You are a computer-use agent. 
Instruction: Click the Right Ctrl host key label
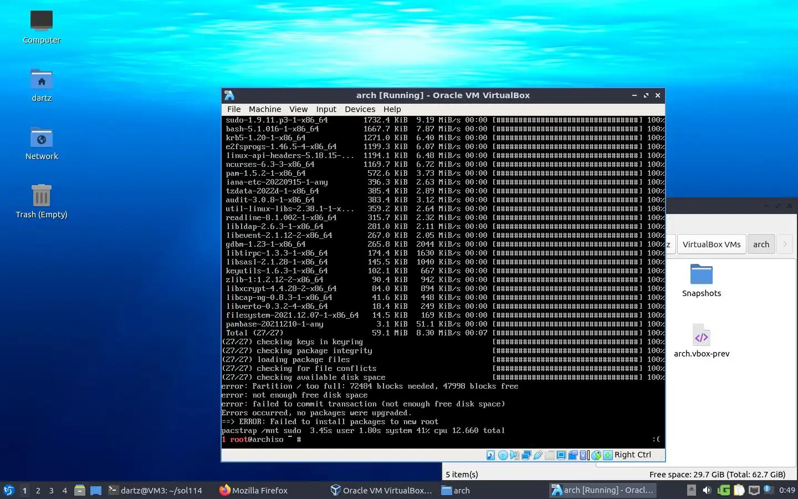click(633, 455)
